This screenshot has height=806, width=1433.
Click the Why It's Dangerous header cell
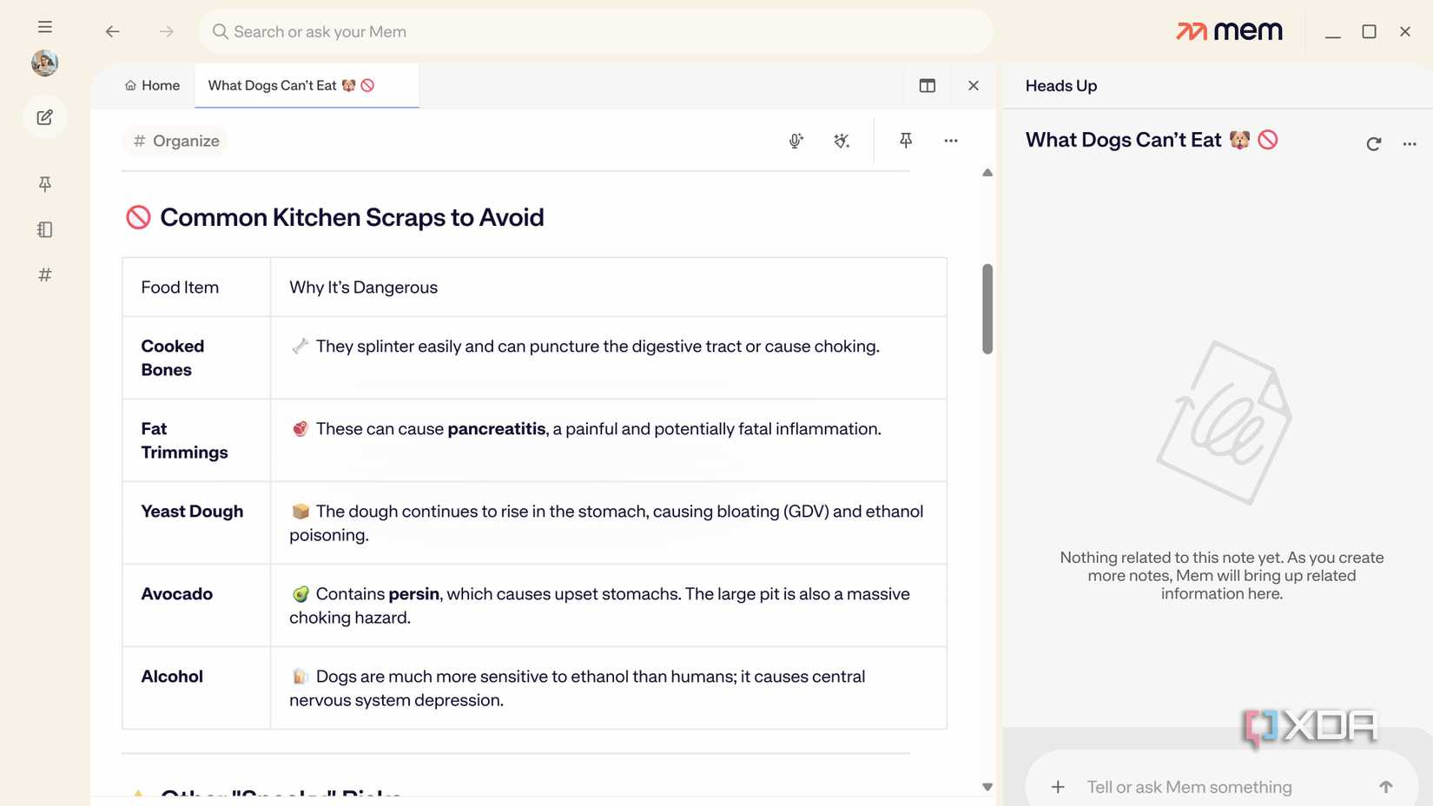point(609,287)
